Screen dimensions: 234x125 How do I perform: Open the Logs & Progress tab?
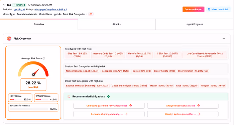[x=194, y=24]
